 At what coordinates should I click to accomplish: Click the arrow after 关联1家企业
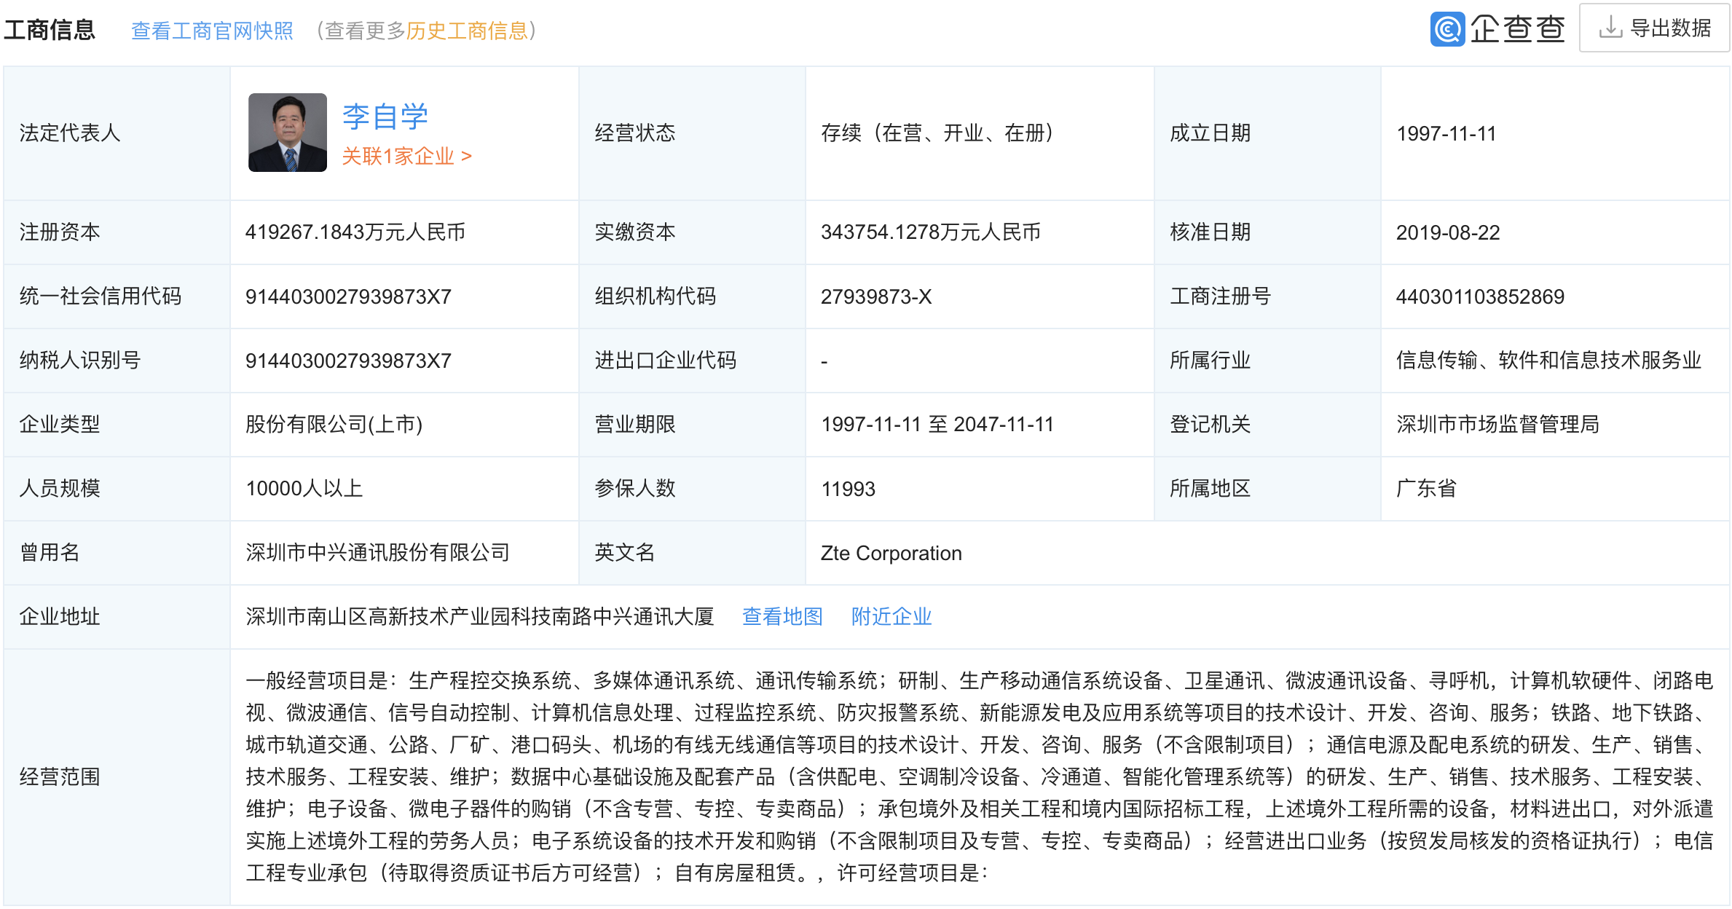pyautogui.click(x=465, y=156)
